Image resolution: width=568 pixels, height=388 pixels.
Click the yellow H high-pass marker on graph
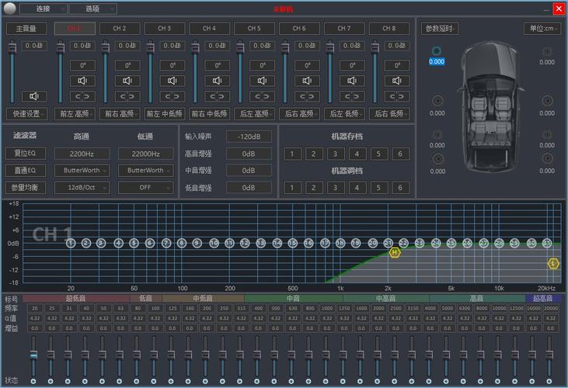coord(395,252)
